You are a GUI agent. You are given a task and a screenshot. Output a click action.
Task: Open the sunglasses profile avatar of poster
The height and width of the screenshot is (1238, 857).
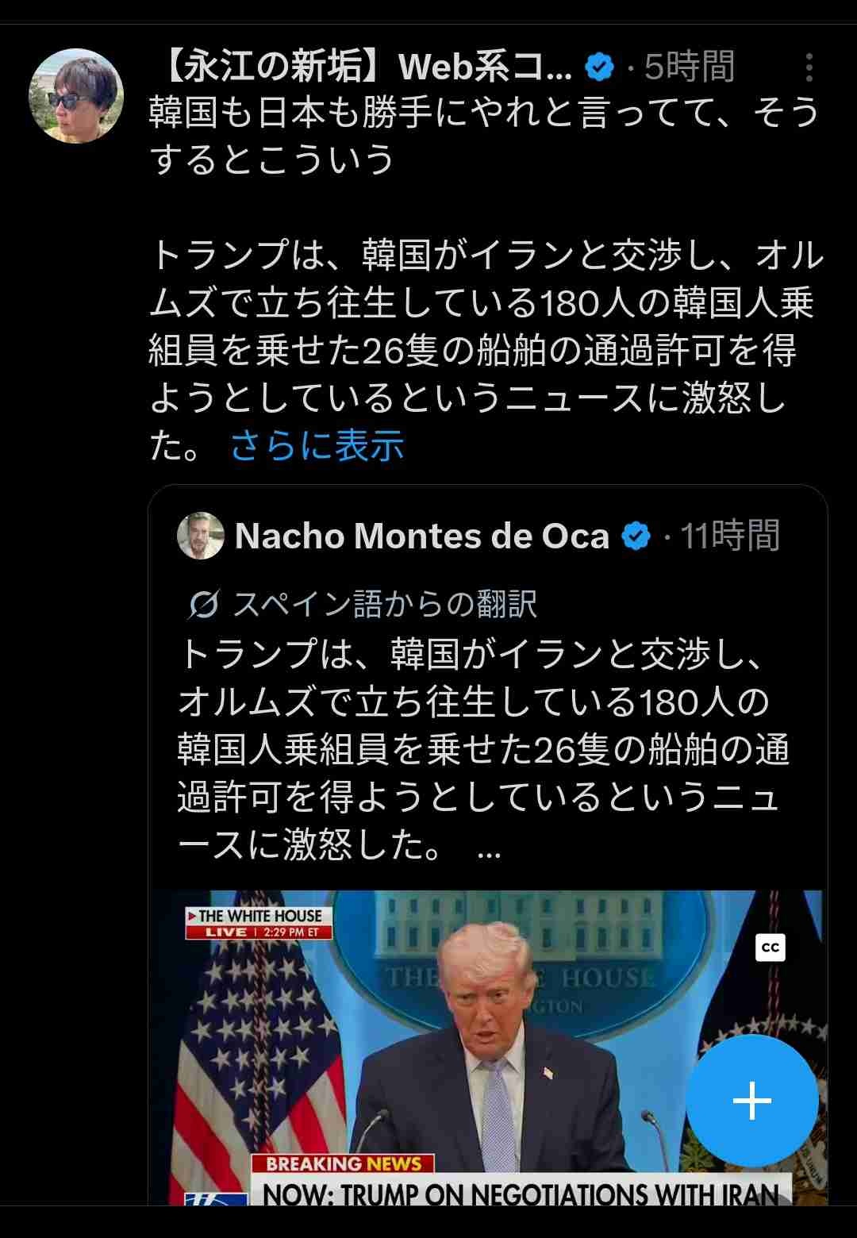click(x=76, y=96)
